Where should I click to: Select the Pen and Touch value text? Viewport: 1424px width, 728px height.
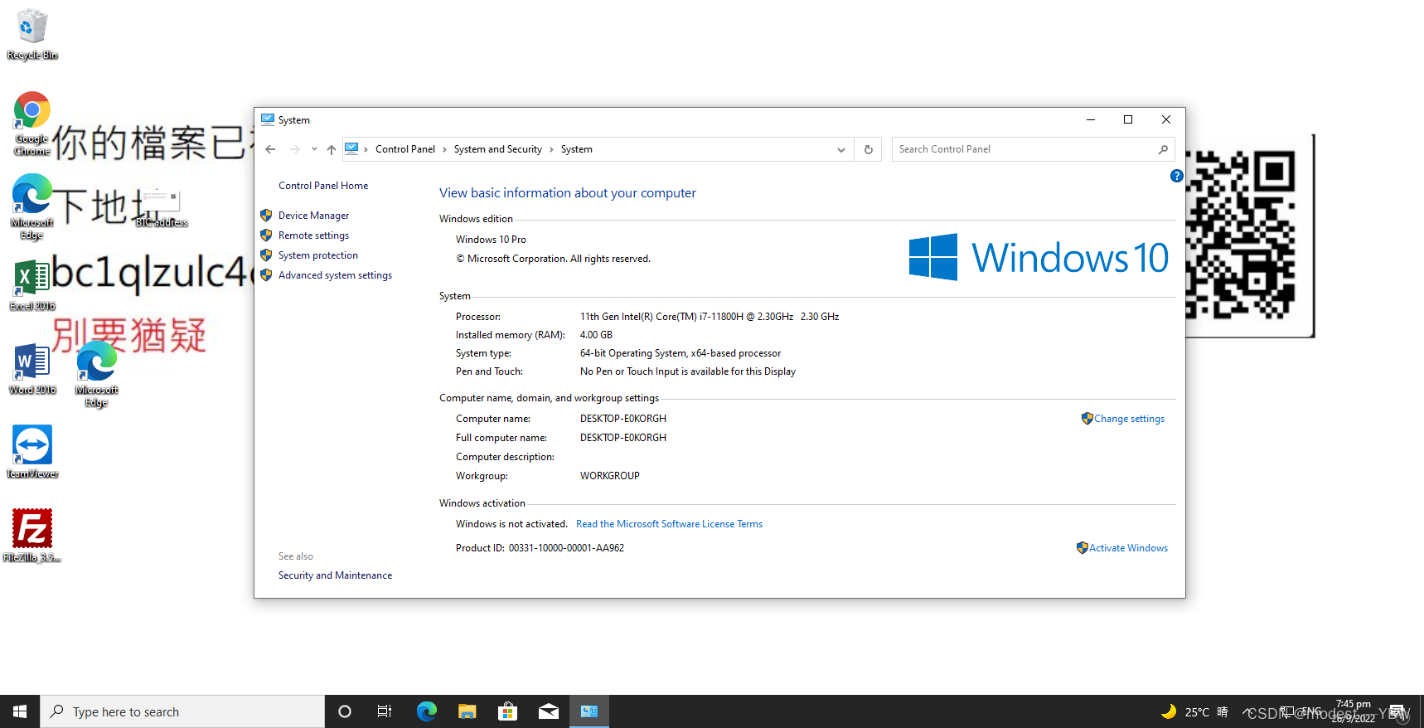click(x=688, y=371)
